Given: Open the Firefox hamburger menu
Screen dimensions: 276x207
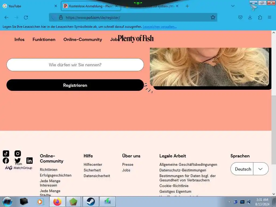Looking at the screenshot, I should [270, 17].
